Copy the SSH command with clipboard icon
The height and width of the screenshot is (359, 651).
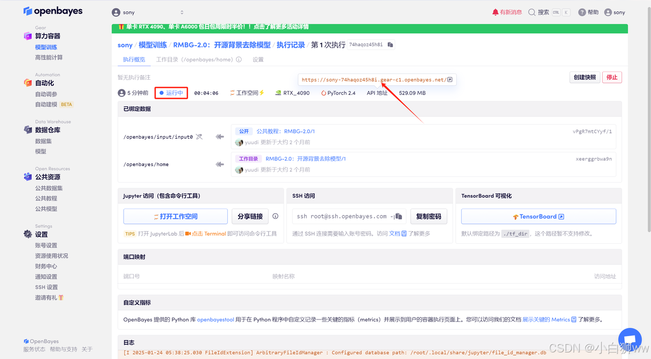click(399, 216)
